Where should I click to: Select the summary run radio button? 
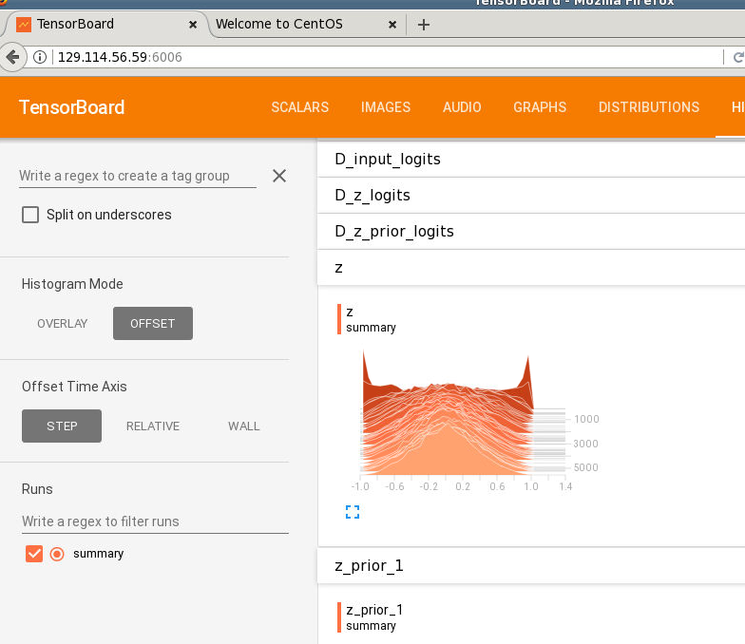click(x=57, y=554)
